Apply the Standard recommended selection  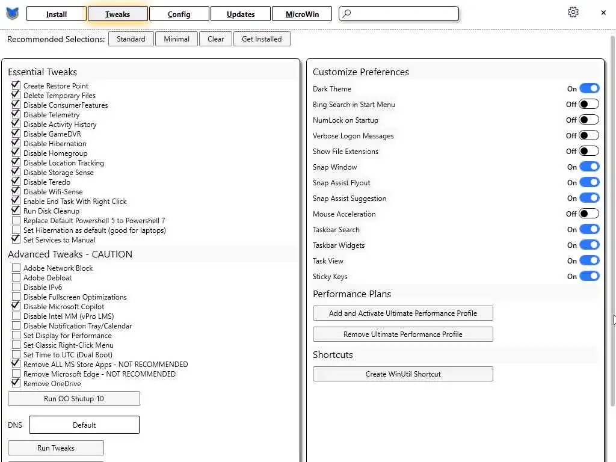(131, 39)
